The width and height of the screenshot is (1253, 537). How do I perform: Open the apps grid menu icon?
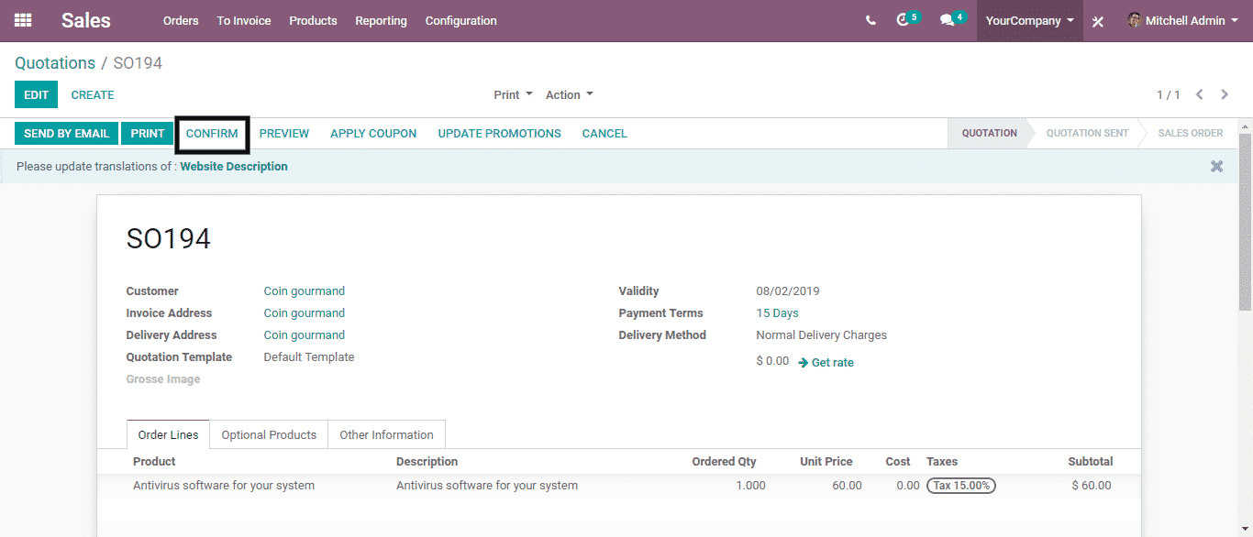coord(23,20)
